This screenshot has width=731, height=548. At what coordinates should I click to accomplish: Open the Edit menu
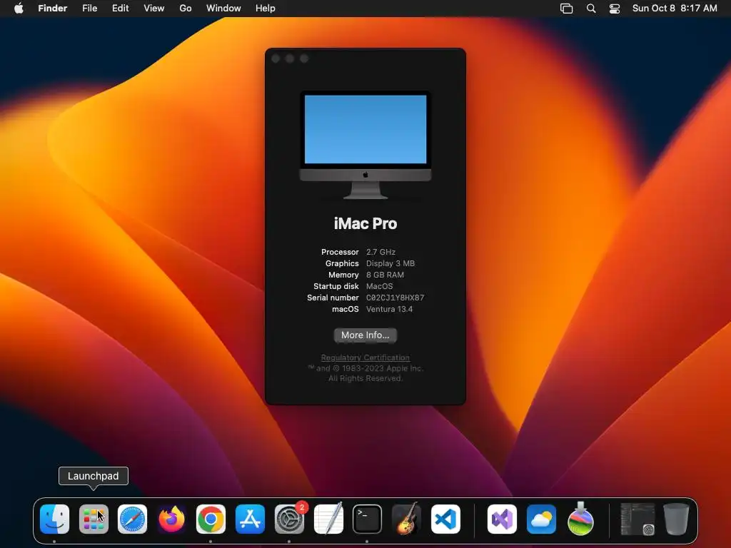pos(120,8)
